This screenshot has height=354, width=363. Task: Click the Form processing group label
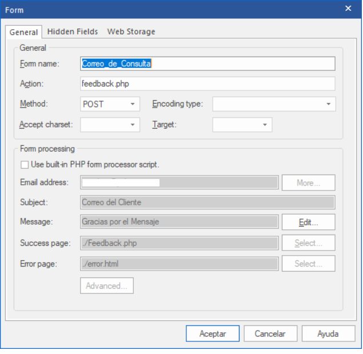tap(47, 149)
